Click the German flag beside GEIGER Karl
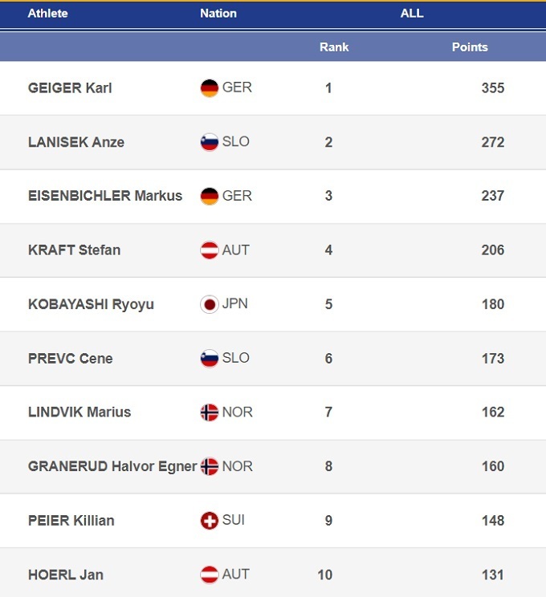546x597 pixels. 210,88
